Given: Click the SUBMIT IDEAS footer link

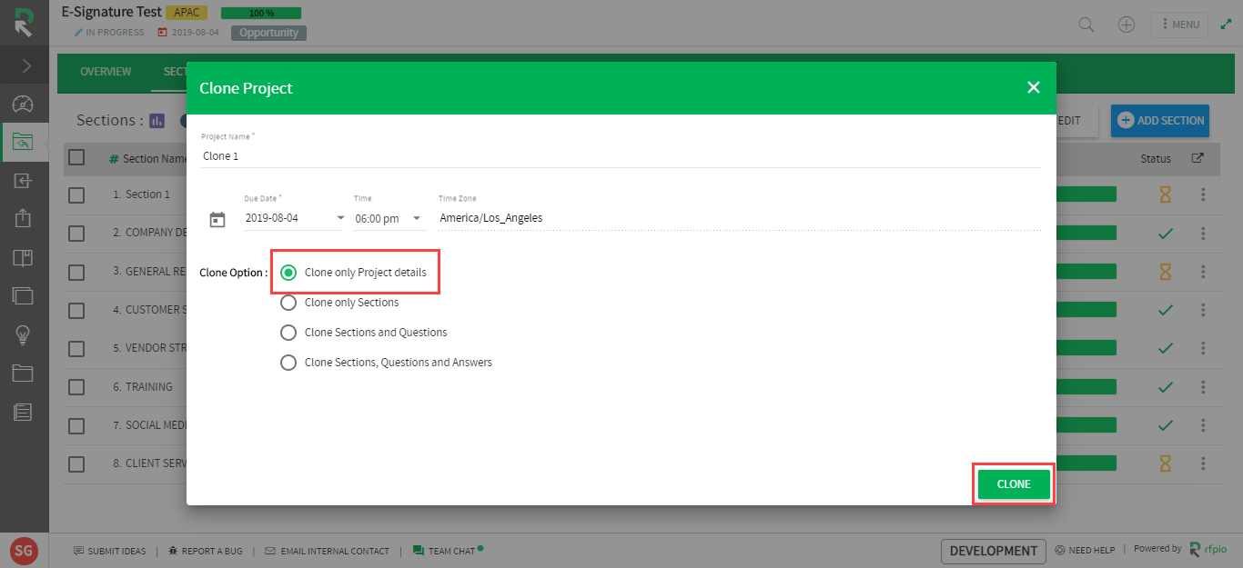Looking at the screenshot, I should [x=109, y=551].
